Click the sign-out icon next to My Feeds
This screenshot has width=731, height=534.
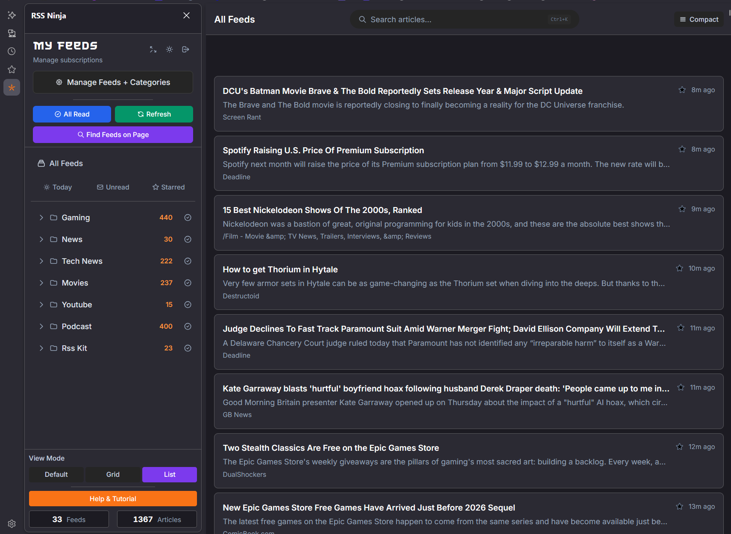(185, 49)
